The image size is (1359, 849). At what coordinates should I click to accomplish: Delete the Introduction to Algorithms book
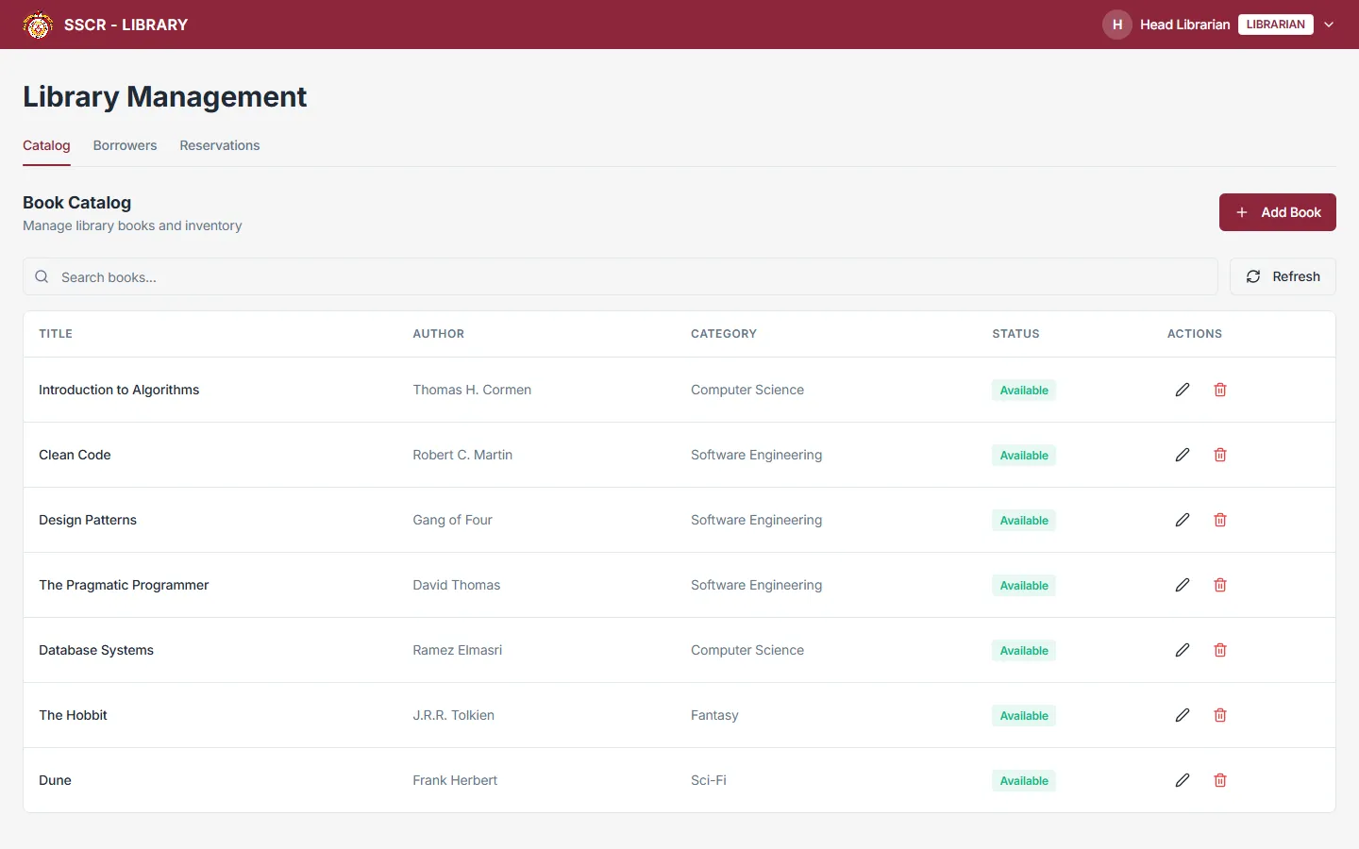[1220, 390]
